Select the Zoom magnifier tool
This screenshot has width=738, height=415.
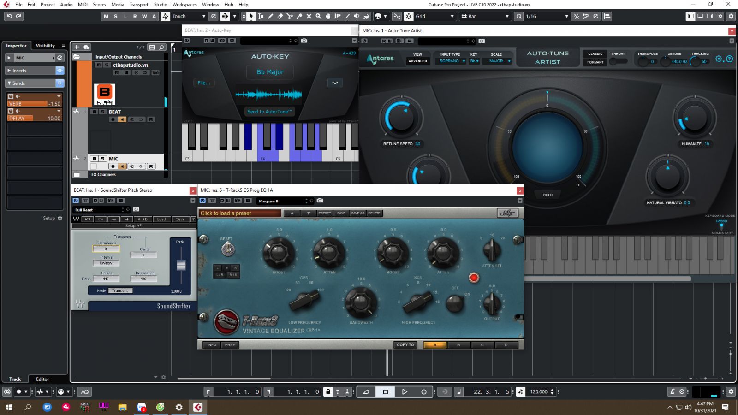[x=319, y=16]
